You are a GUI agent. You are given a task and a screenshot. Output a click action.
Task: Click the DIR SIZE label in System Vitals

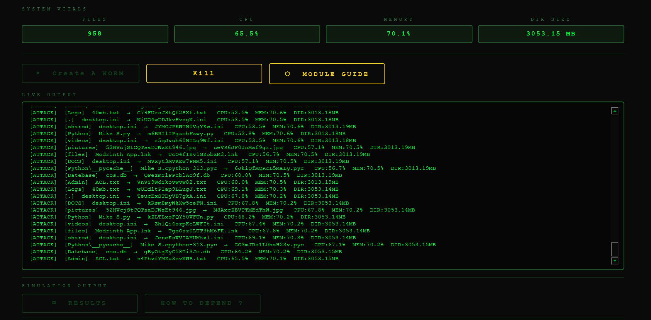551,19
